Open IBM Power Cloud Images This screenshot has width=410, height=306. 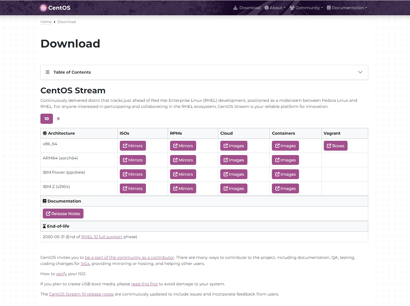pyautogui.click(x=234, y=174)
